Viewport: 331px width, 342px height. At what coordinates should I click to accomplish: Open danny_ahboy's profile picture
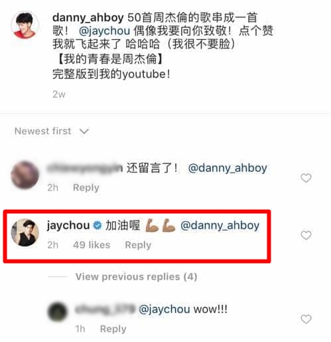coord(25,25)
